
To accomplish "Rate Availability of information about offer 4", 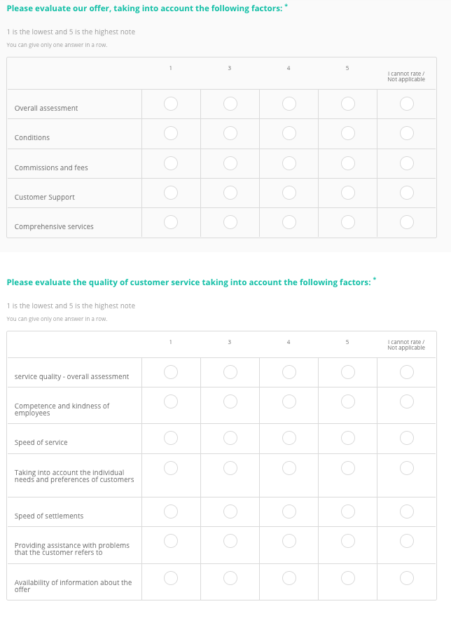I will 289,578.
